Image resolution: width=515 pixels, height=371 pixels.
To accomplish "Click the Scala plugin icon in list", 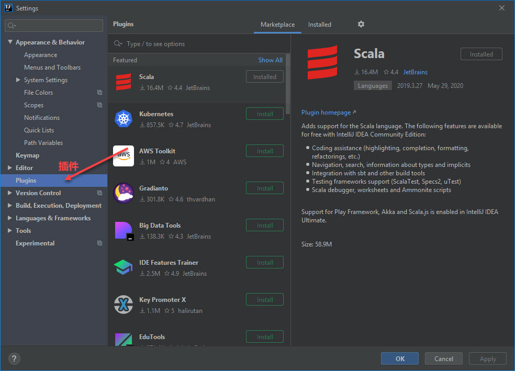I will tap(124, 82).
